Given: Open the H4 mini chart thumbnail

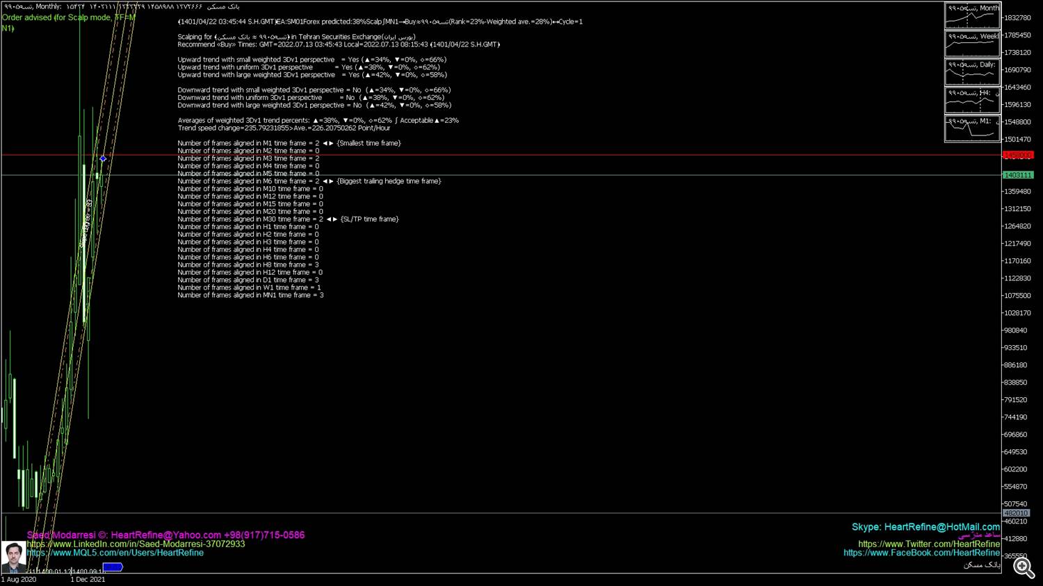Looking at the screenshot, I should pyautogui.click(x=972, y=100).
